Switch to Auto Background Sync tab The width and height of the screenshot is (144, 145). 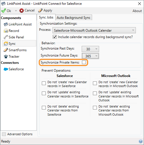coord(74,18)
